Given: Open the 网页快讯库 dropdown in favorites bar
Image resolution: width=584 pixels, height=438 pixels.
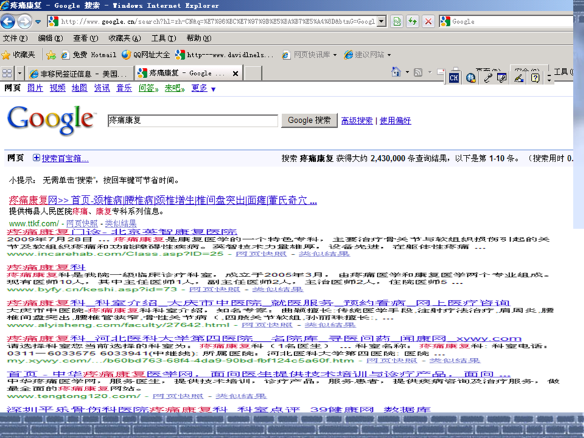Looking at the screenshot, I should point(310,55).
